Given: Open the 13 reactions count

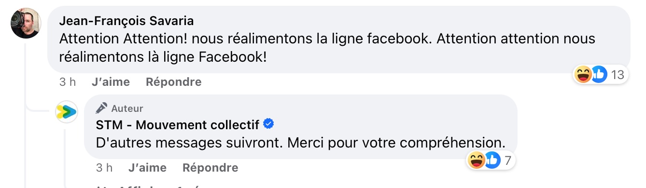Looking at the screenshot, I should pyautogui.click(x=618, y=75).
